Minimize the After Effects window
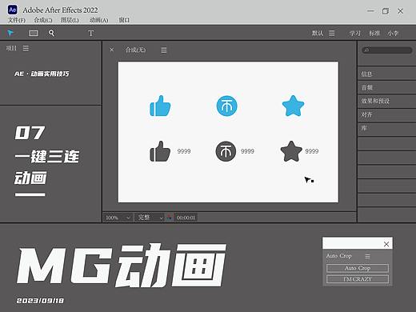 point(370,11)
